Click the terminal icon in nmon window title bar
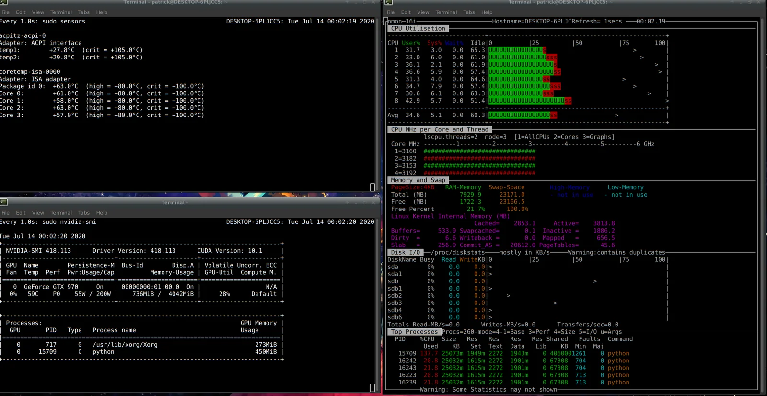 pyautogui.click(x=389, y=2)
